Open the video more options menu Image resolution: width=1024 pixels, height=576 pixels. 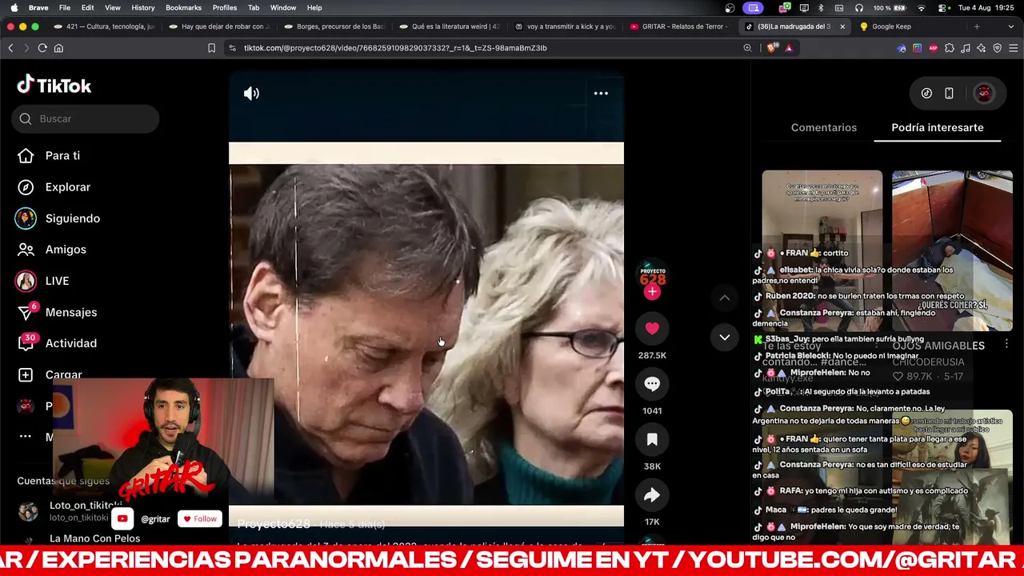pyautogui.click(x=601, y=94)
